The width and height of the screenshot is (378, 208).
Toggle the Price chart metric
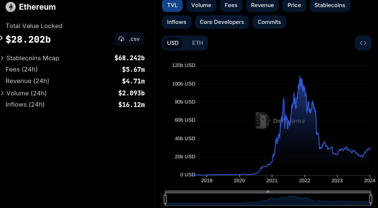294,5
